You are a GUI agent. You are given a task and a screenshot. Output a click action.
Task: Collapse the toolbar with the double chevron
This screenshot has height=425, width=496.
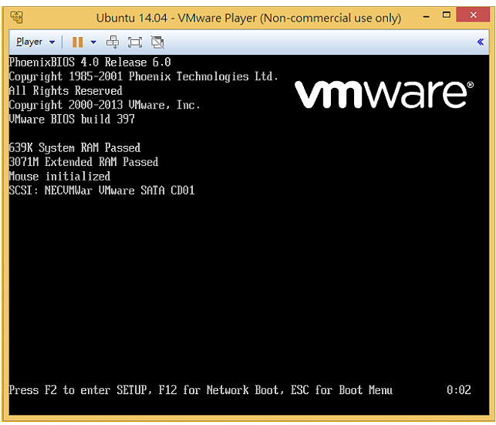[x=480, y=42]
